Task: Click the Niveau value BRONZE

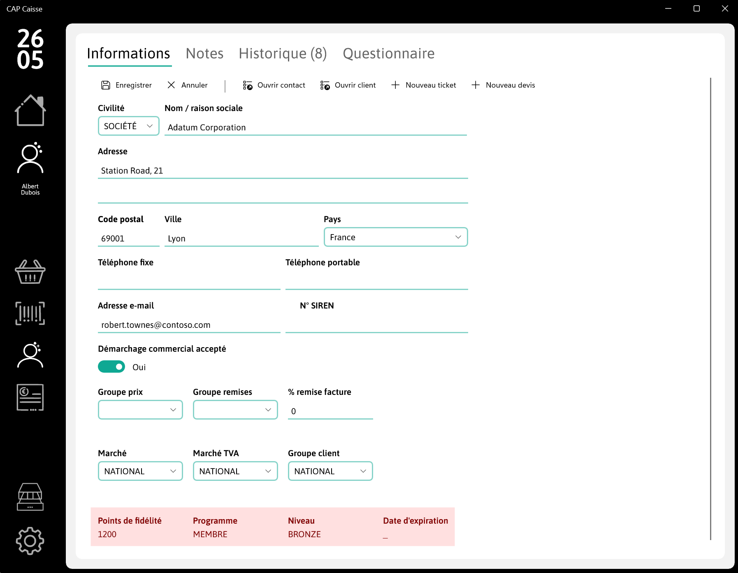Action: pos(304,534)
